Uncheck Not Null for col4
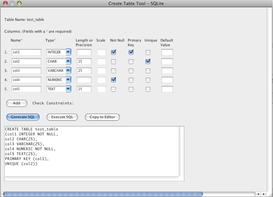This screenshot has width=273, height=197. pyautogui.click(x=114, y=80)
